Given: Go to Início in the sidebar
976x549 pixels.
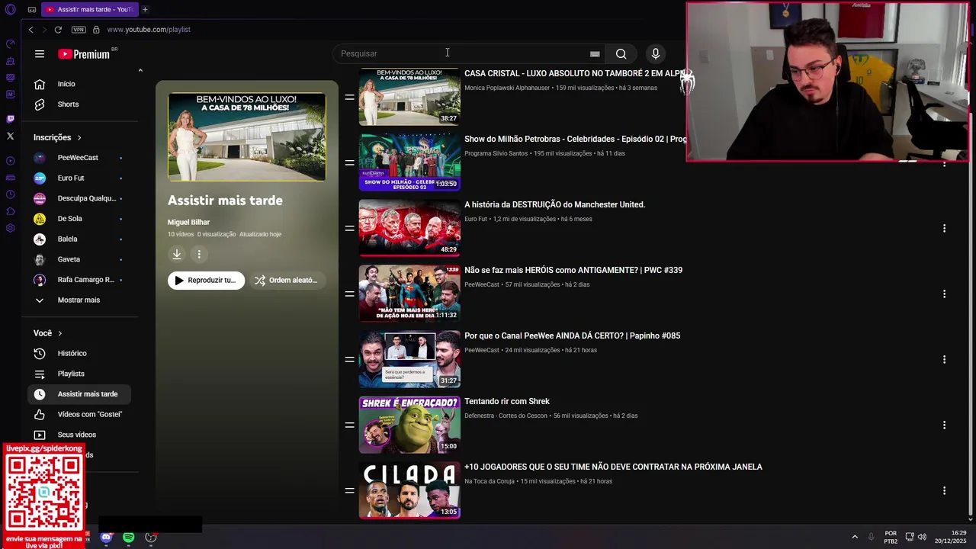Looking at the screenshot, I should click(79, 84).
